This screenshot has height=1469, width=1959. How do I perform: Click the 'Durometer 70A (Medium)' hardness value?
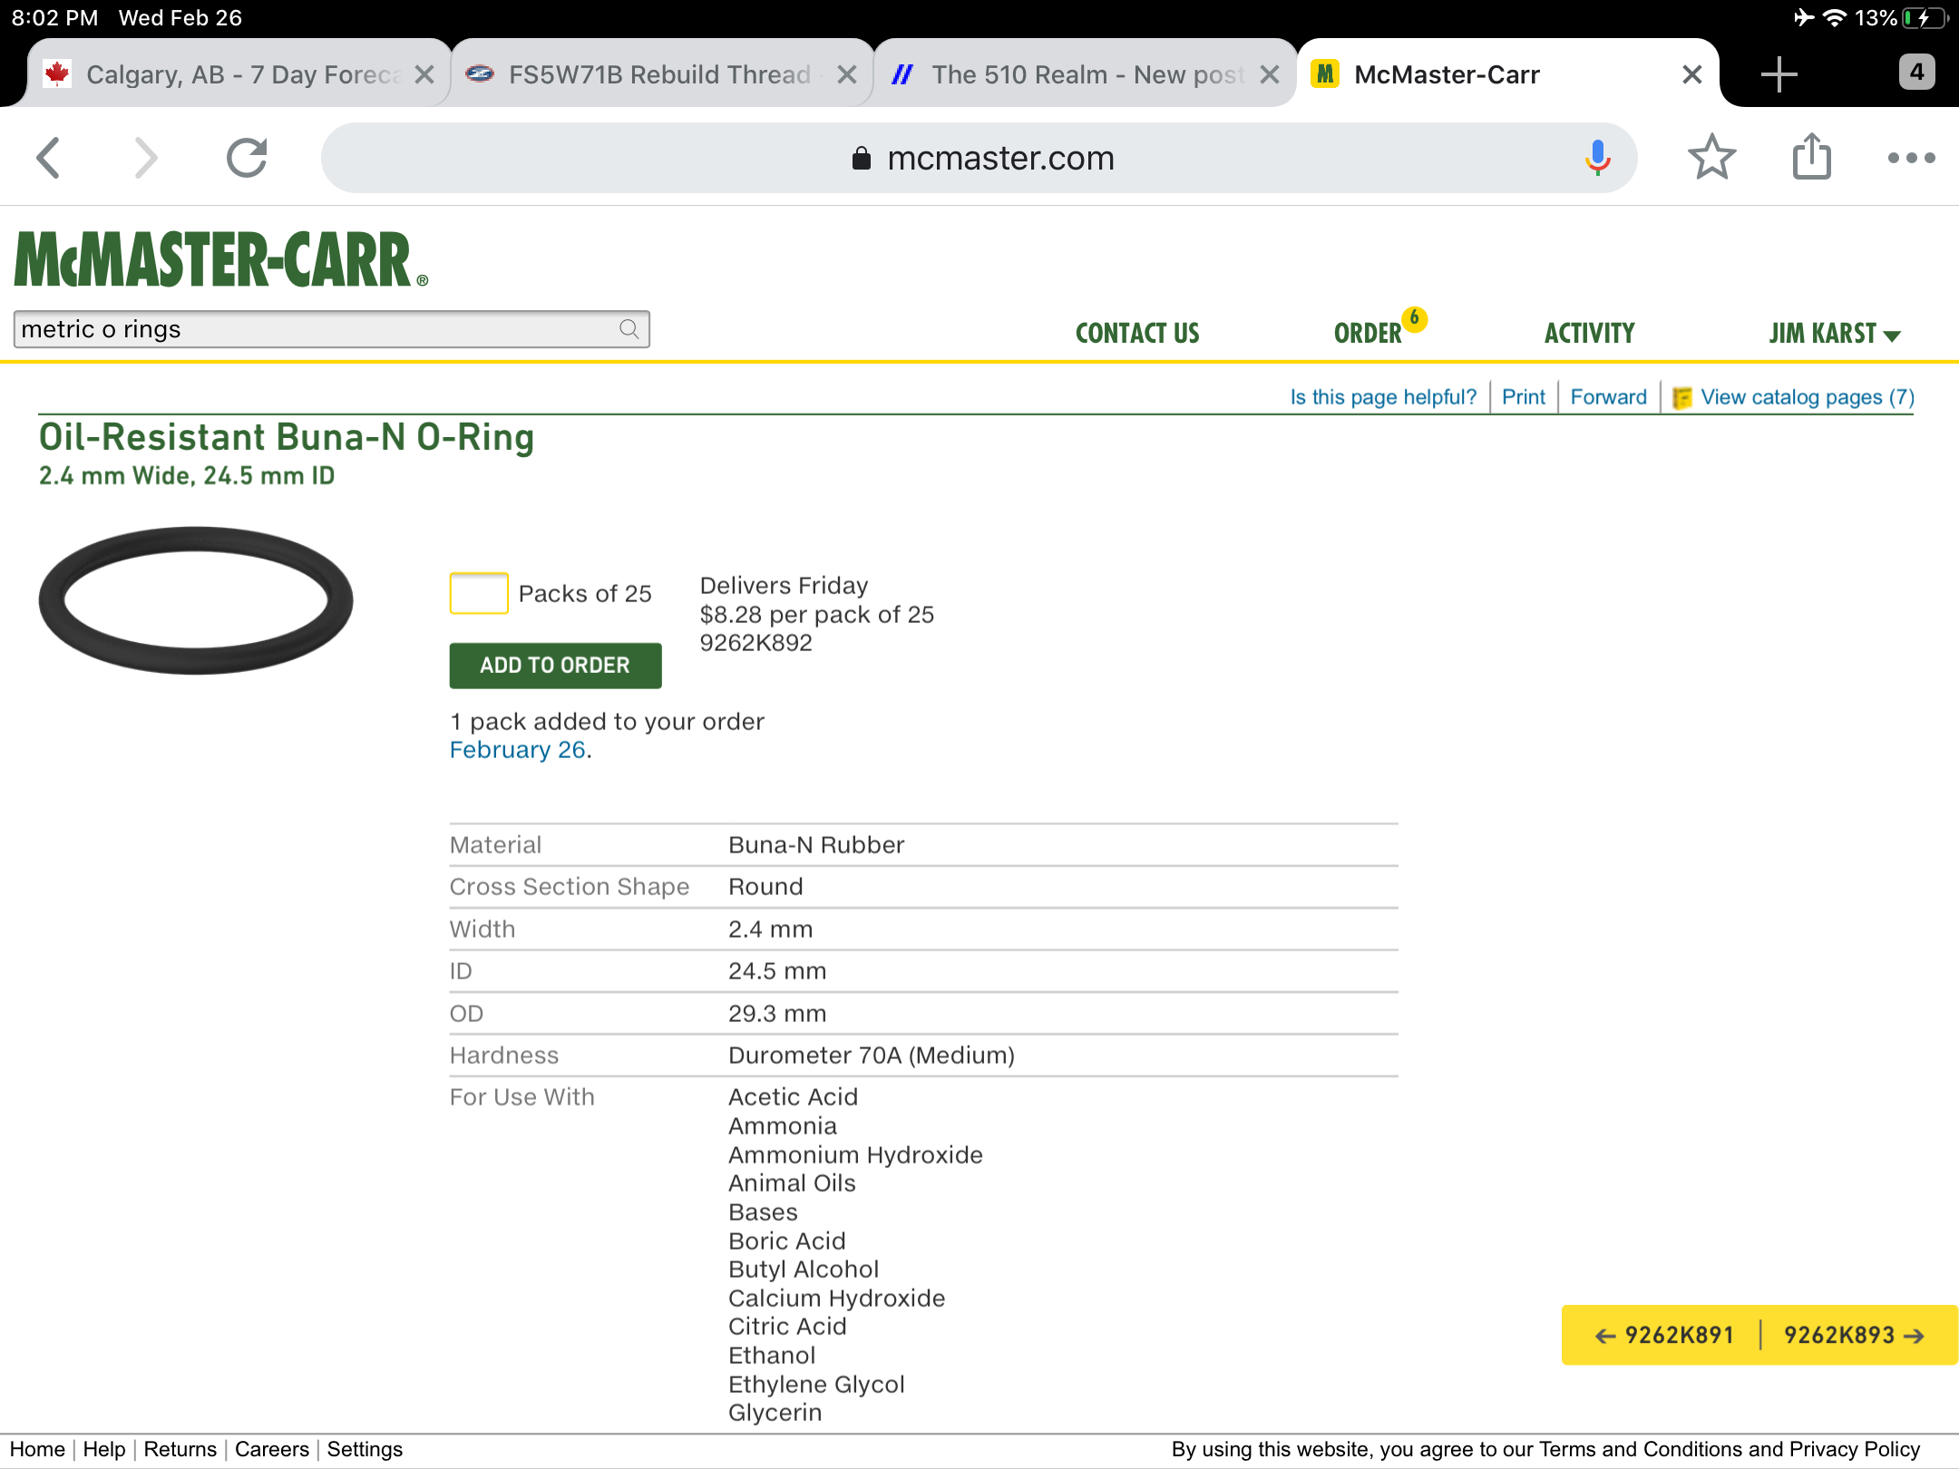[872, 1055]
